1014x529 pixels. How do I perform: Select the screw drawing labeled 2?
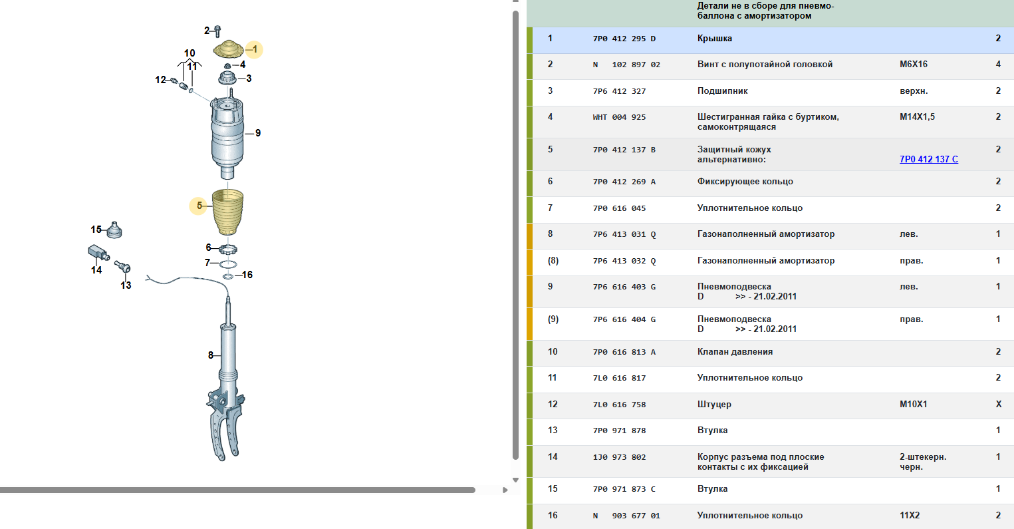pos(217,31)
